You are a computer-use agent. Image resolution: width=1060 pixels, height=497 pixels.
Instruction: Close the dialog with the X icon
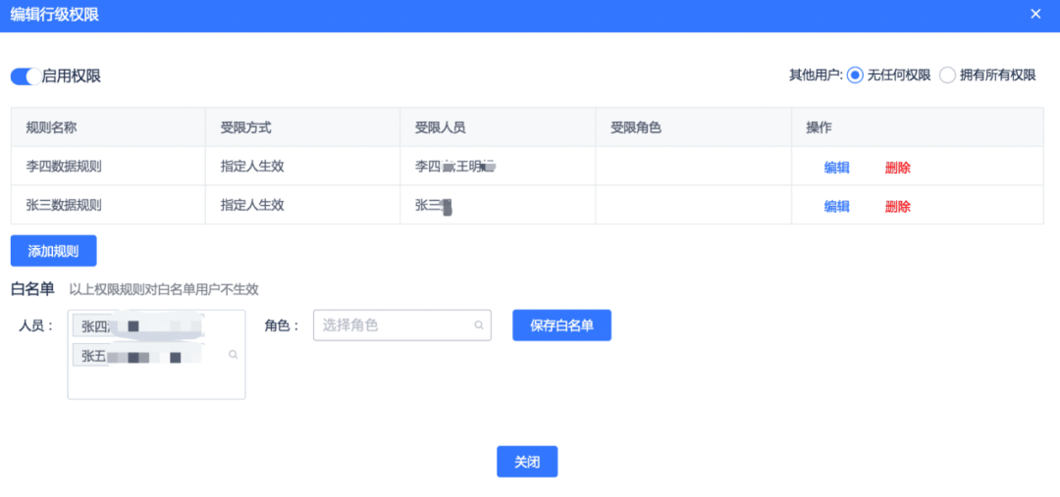click(1035, 14)
